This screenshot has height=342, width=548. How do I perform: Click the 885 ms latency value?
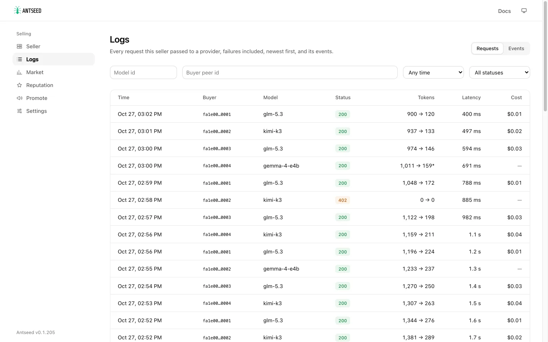click(x=472, y=200)
